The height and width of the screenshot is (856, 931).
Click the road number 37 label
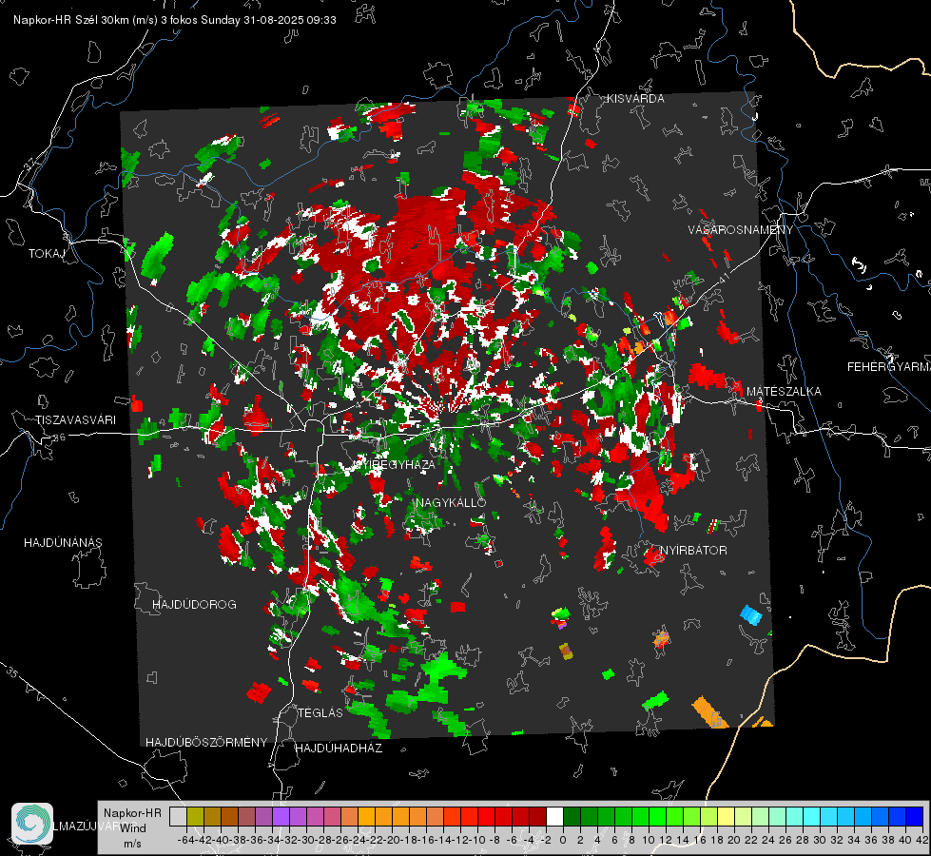point(30,165)
